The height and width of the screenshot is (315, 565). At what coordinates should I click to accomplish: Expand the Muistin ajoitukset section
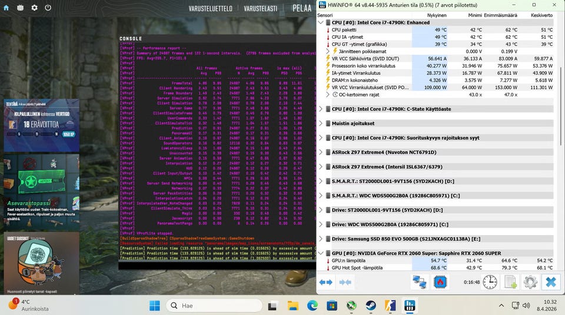pos(321,123)
